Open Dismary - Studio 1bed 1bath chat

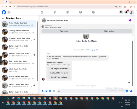point(19,32)
